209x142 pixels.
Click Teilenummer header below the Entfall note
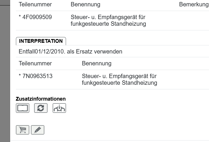pos(35,63)
